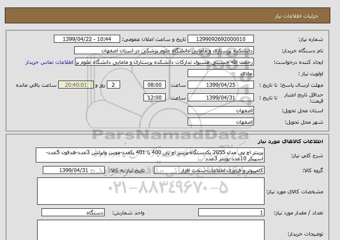Click the price validity time 12:00
Viewport: 340px width, 240px height.
coord(155,97)
